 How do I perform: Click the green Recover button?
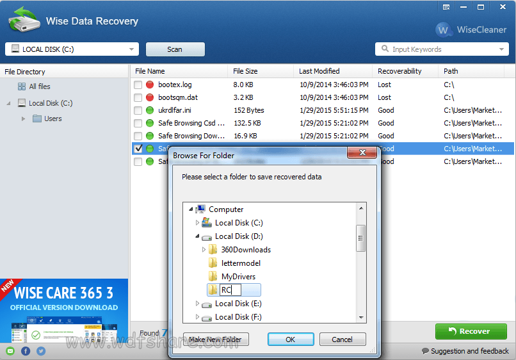471,331
